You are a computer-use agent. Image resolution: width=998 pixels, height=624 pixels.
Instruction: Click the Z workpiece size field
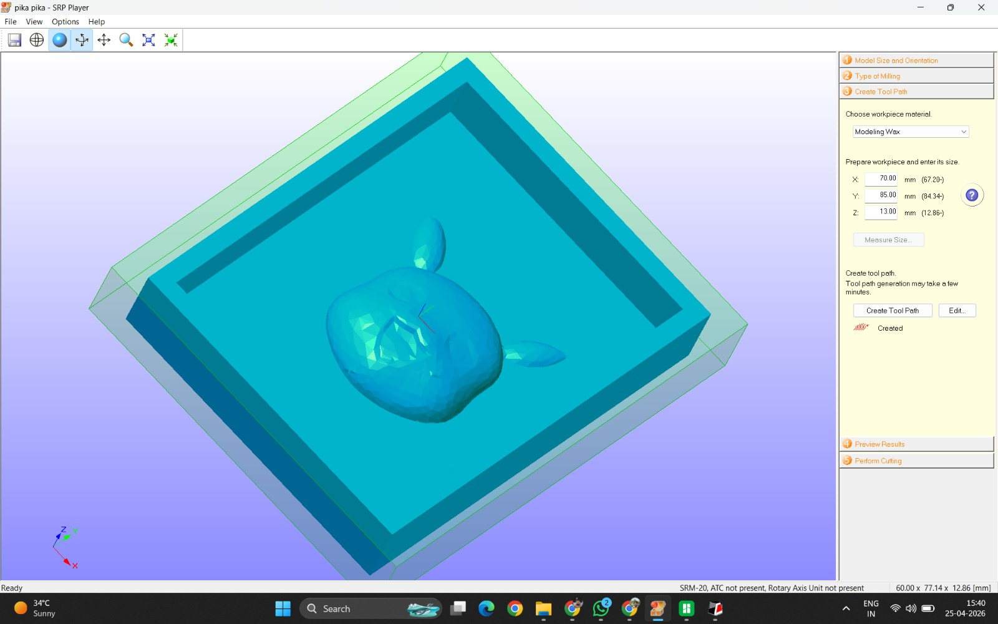point(881,212)
